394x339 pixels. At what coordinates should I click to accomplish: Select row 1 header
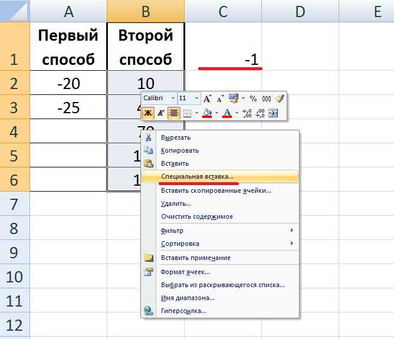(15, 47)
